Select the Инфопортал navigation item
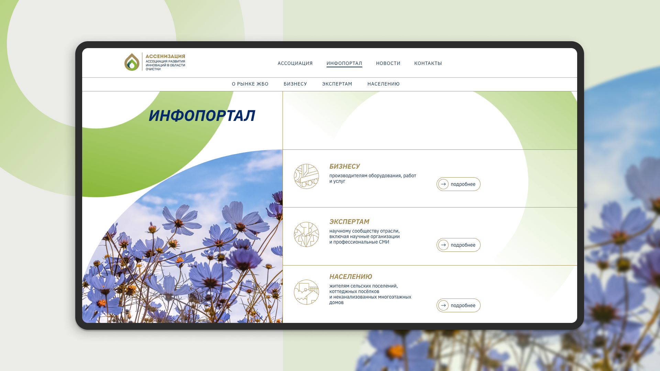Screen dimensions: 660x371 pyautogui.click(x=344, y=63)
